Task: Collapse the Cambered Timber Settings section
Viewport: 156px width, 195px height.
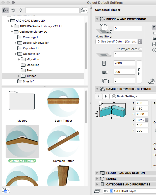Action: pos(97,89)
